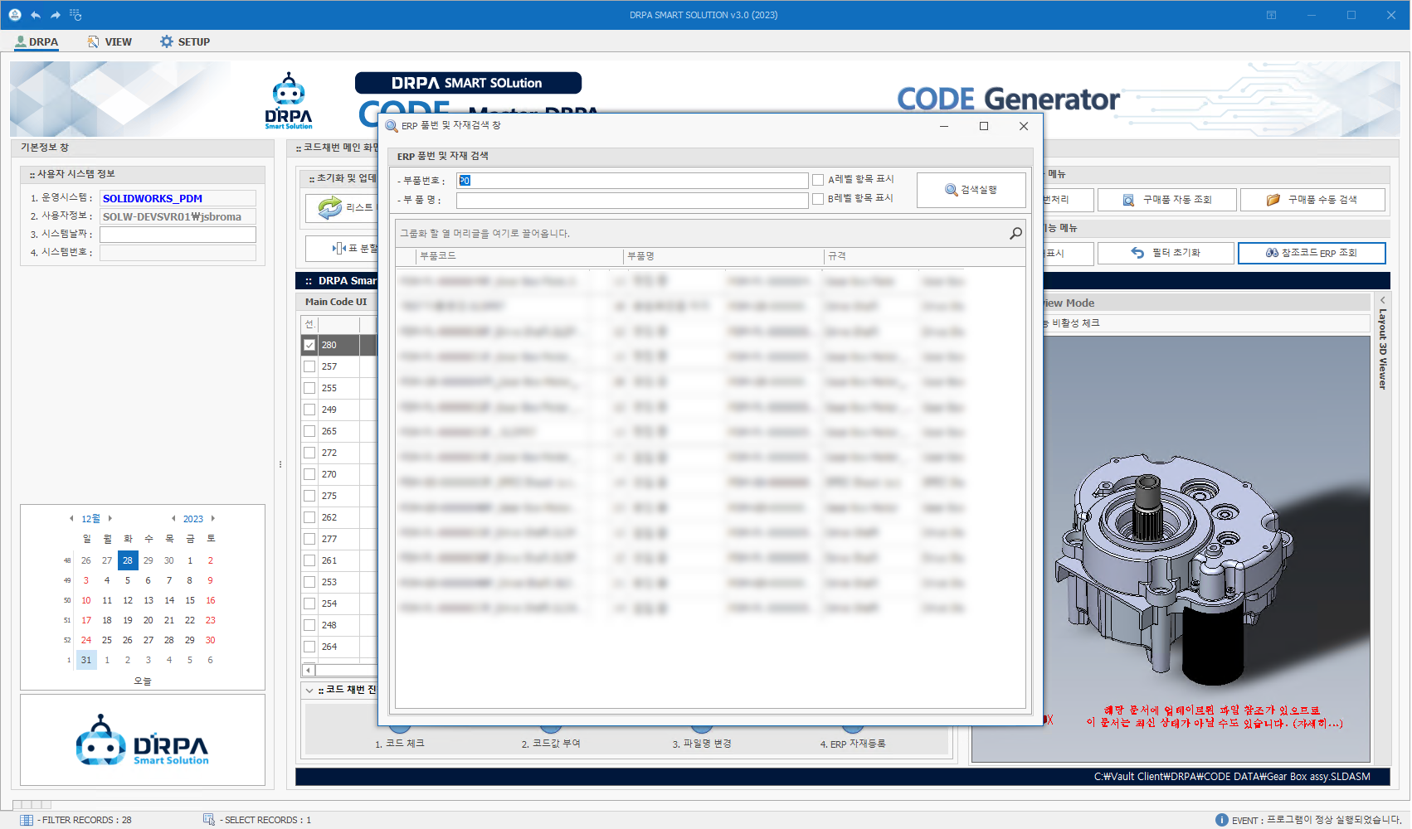Click the 부품번호 input field

[632, 181]
